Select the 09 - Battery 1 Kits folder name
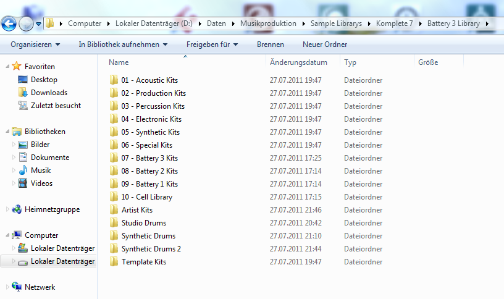Image resolution: width=504 pixels, height=299 pixels. 149,184
